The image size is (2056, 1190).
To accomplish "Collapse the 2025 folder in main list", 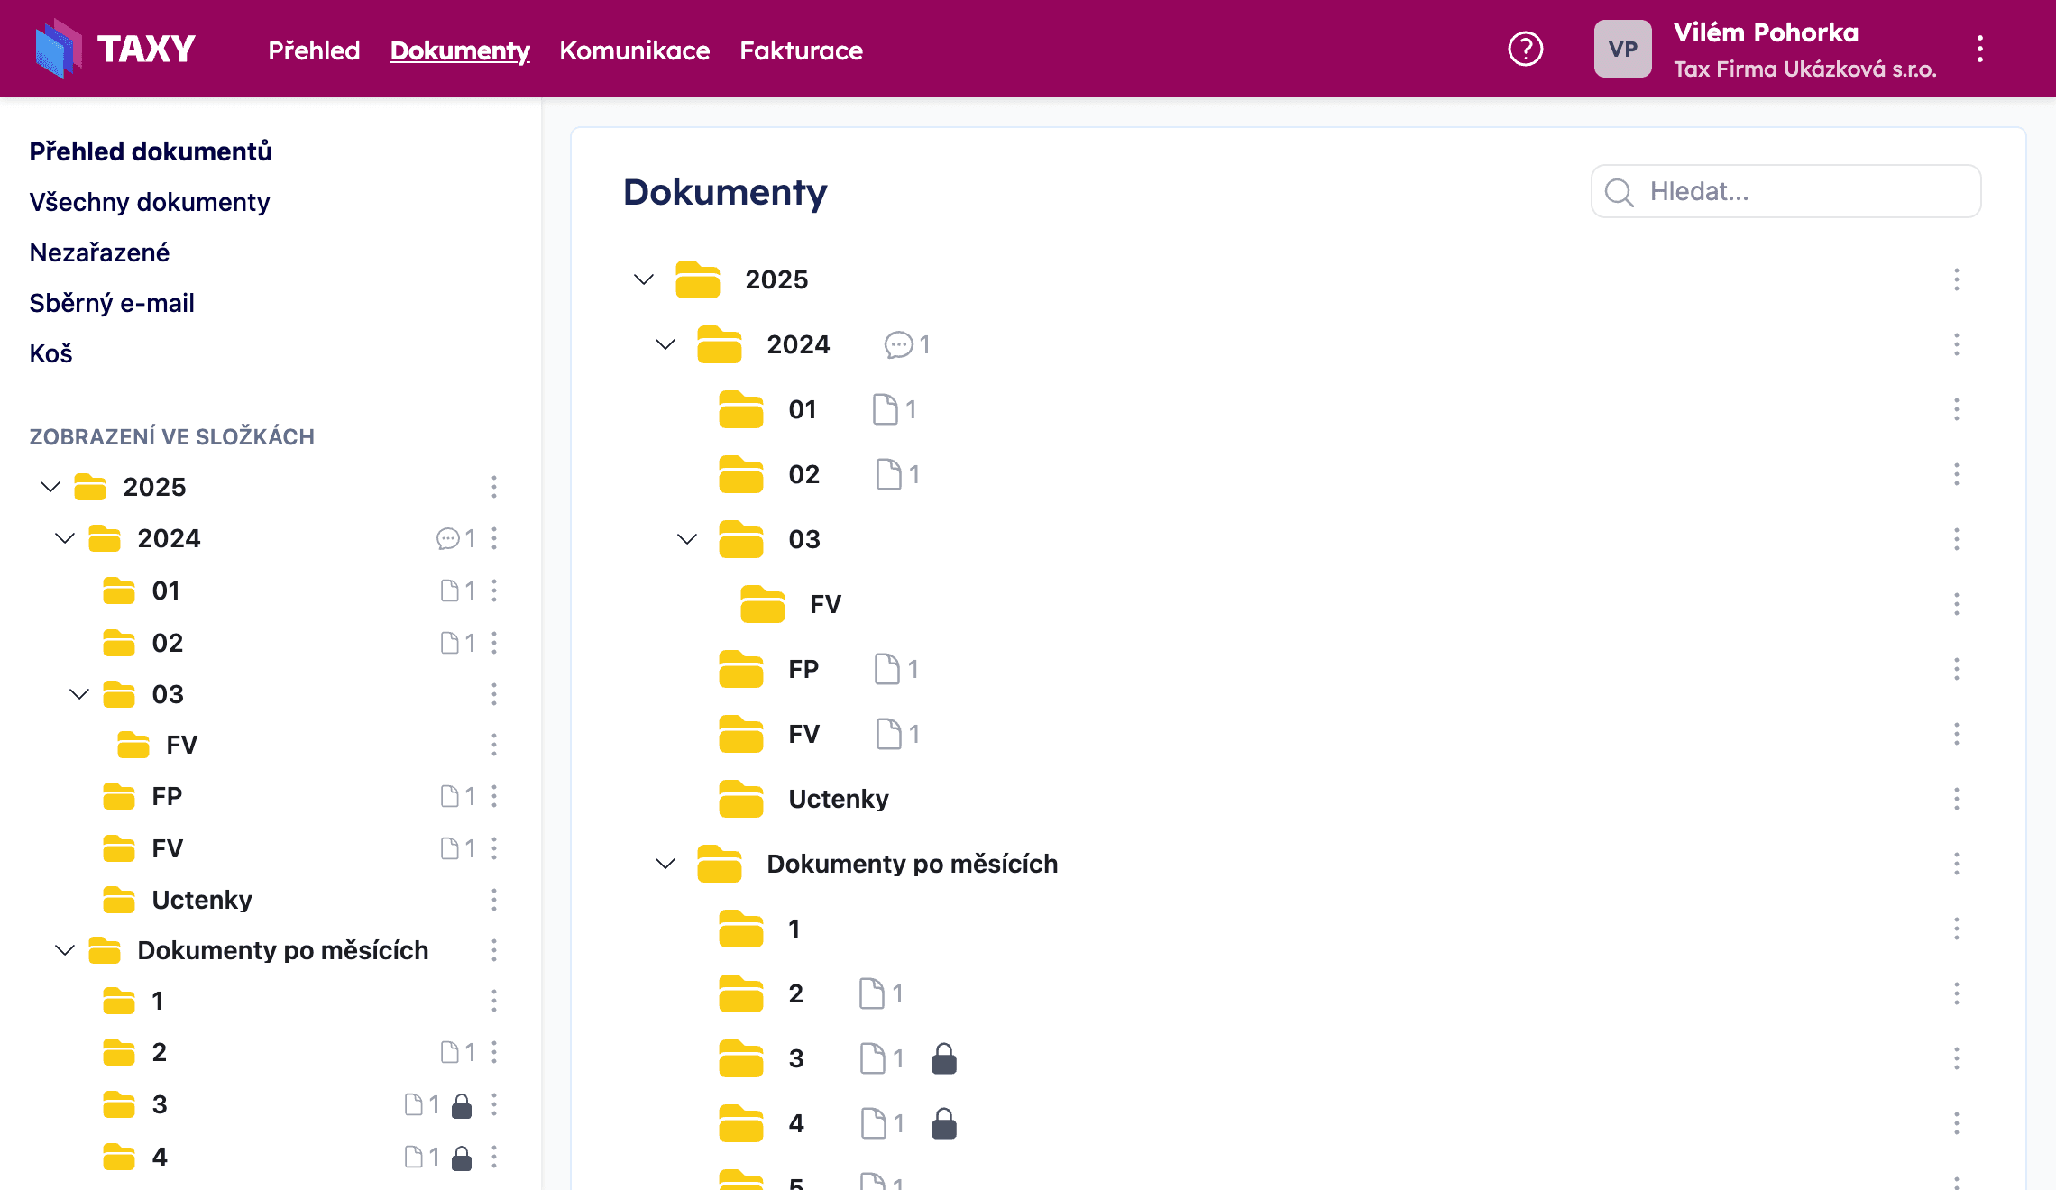I will coord(643,279).
